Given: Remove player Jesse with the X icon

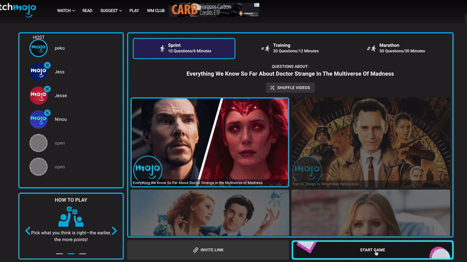Looking at the screenshot, I should click(x=47, y=89).
